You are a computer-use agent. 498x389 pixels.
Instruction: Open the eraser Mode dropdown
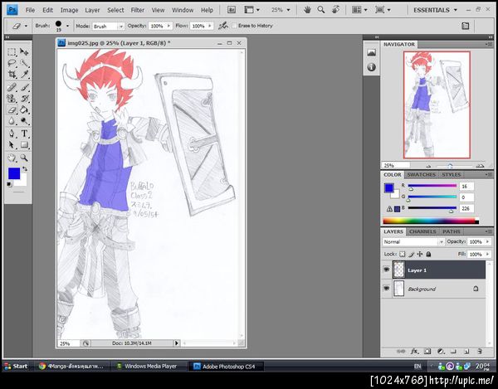coord(107,26)
